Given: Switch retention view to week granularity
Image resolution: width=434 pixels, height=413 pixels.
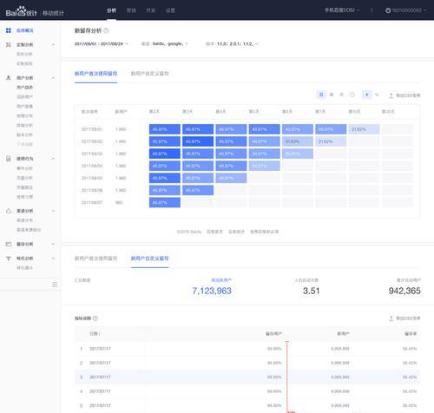Looking at the screenshot, I should click(x=332, y=95).
